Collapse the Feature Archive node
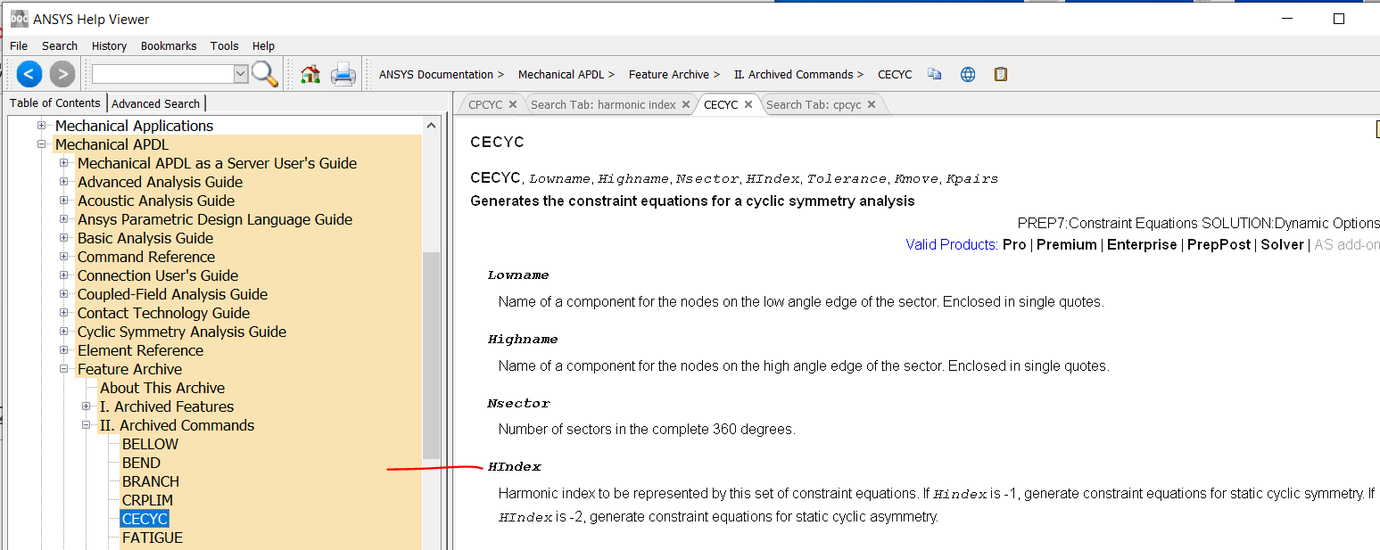This screenshot has height=550, width=1380. 63,369
